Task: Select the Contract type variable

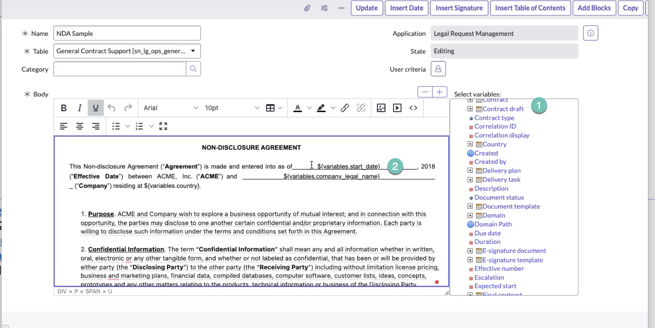Action: click(x=494, y=118)
